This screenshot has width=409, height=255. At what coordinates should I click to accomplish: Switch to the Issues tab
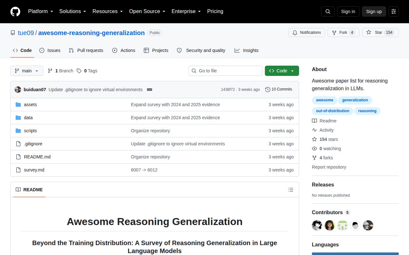50,50
